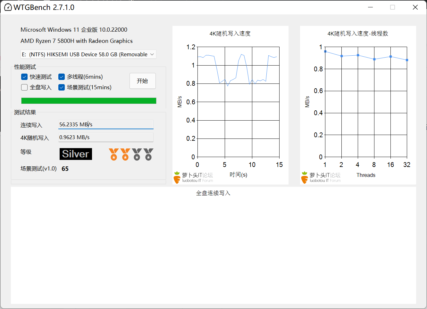Click the 场景测试 score value 65

click(x=65, y=169)
